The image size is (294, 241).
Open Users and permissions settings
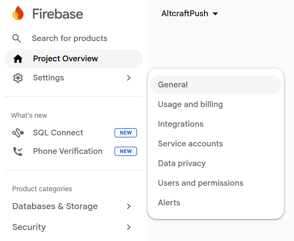click(216, 183)
